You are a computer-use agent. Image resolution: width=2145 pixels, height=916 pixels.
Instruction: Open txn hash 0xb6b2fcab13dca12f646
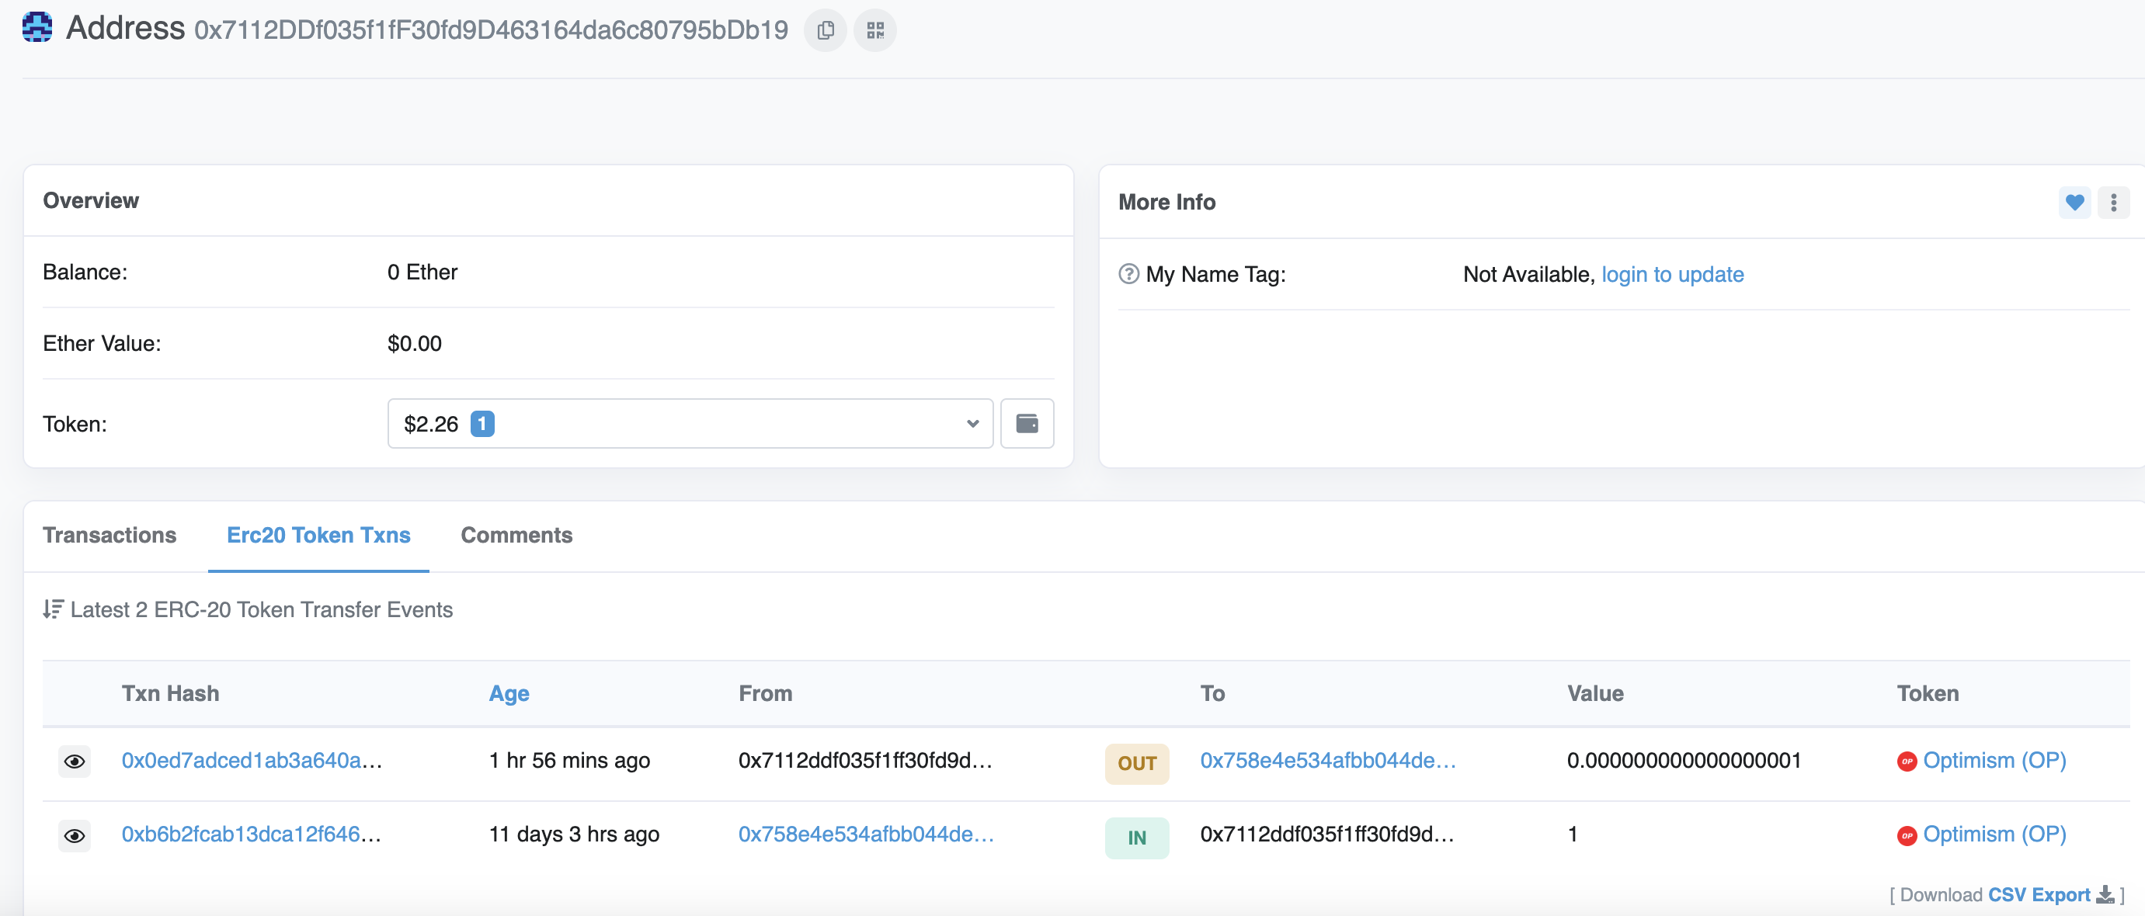pos(252,834)
